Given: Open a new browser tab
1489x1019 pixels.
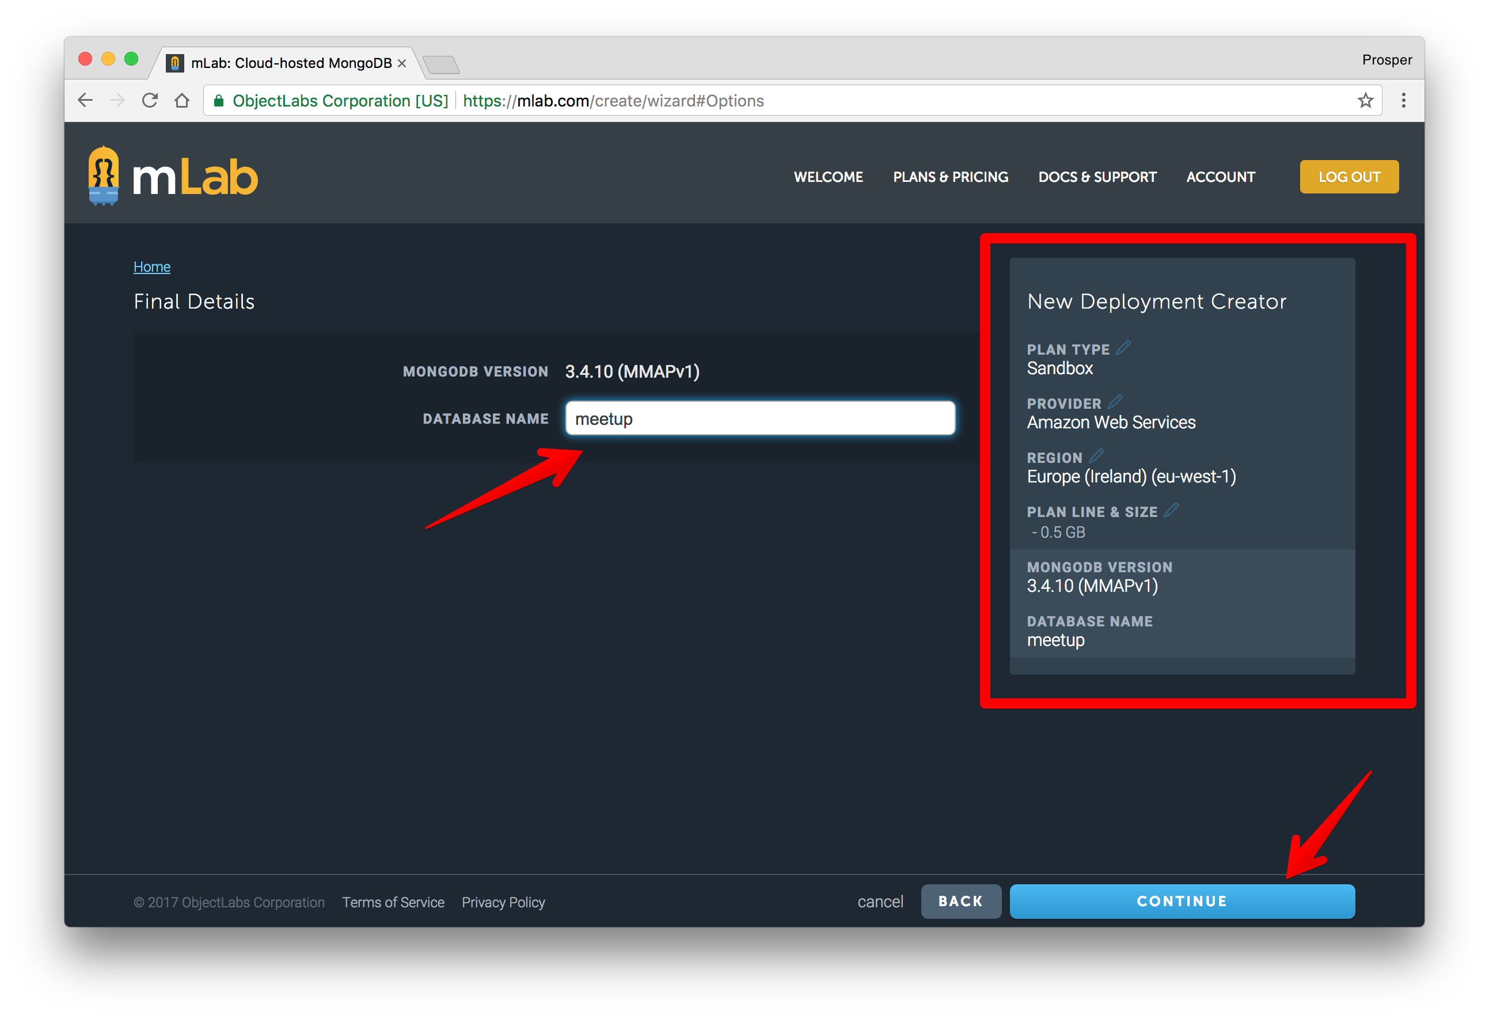Looking at the screenshot, I should pyautogui.click(x=442, y=64).
